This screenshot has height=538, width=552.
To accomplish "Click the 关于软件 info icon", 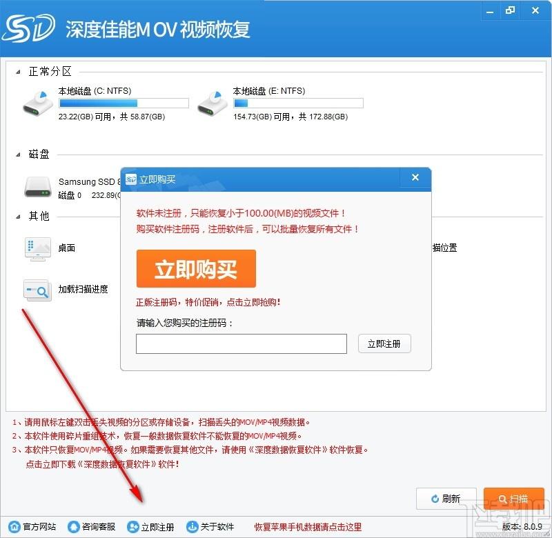I will pos(192,527).
